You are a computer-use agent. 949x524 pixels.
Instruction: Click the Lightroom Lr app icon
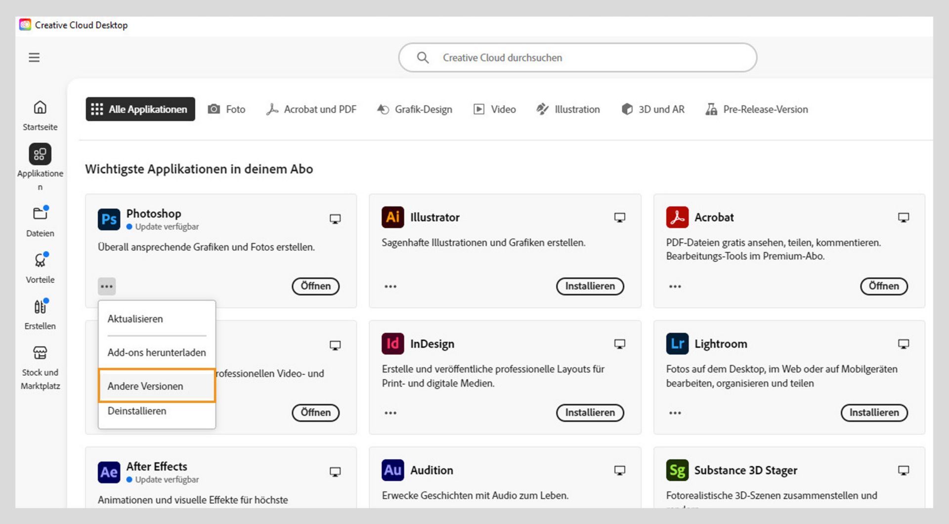677,344
